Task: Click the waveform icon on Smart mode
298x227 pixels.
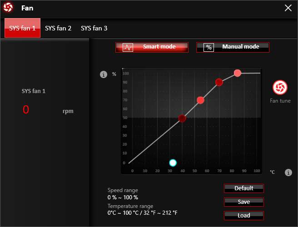Action: (x=128, y=48)
